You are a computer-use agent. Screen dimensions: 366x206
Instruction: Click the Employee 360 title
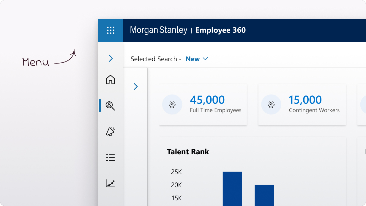pos(221,30)
